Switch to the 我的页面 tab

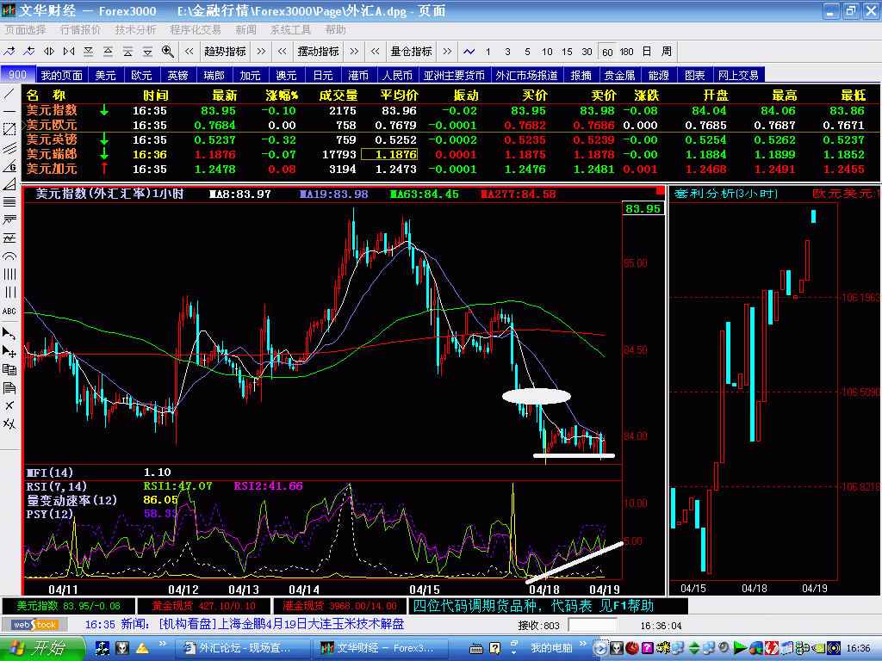[x=61, y=75]
